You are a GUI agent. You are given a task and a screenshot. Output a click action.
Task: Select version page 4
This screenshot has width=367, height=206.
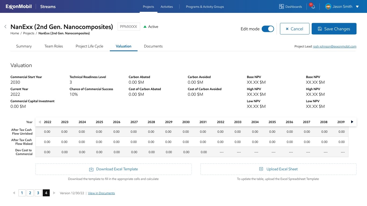click(x=46, y=193)
